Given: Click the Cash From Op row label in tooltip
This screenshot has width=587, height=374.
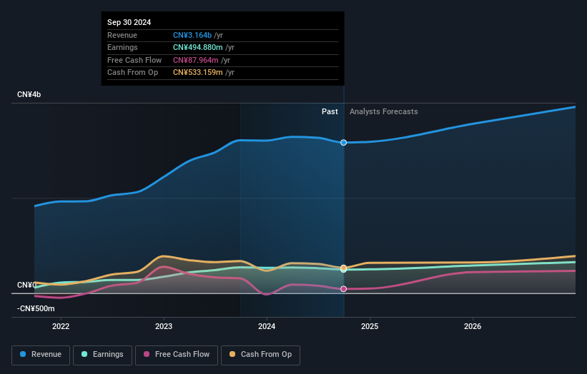Looking at the screenshot, I should (x=132, y=73).
